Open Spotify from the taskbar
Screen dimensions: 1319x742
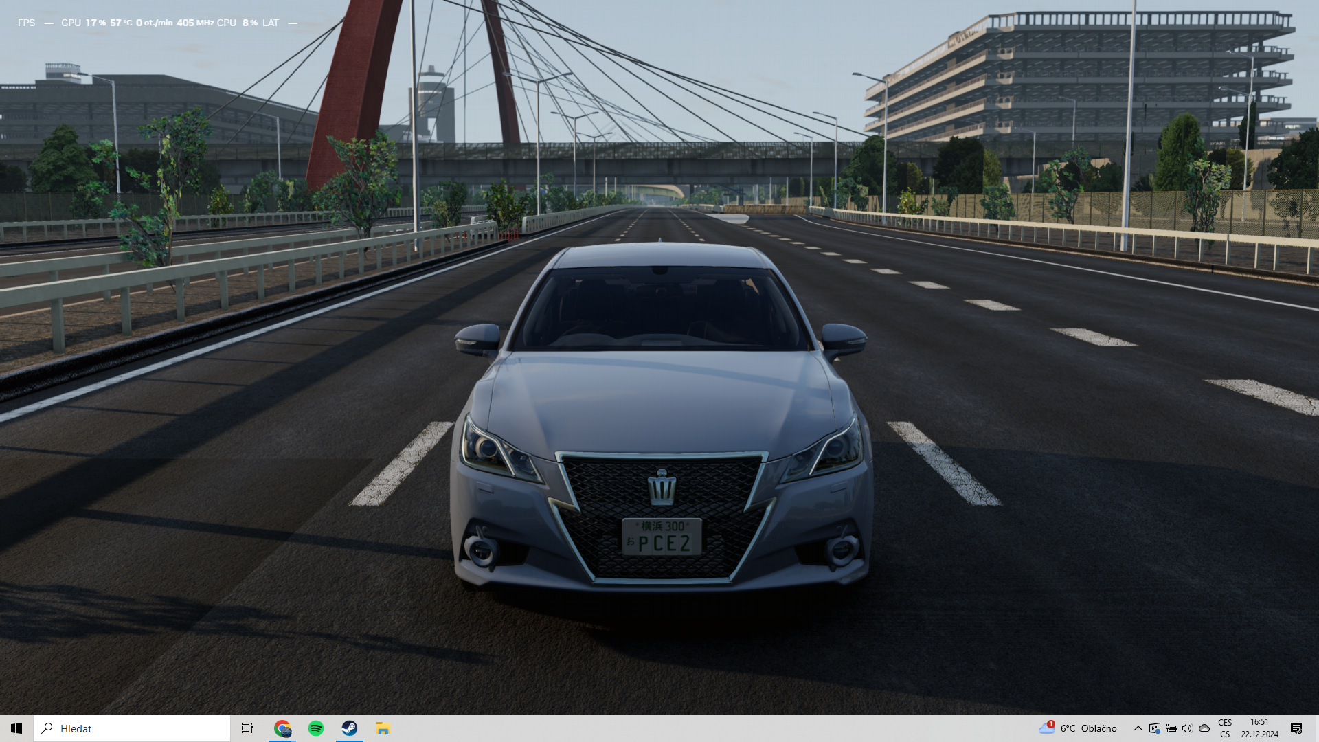pyautogui.click(x=316, y=728)
